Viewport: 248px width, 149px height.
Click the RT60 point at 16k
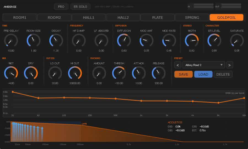[244, 98]
